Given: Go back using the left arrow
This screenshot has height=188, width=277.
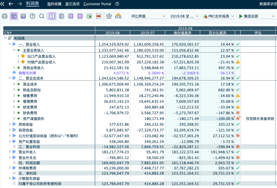Looking at the screenshot, I should click(11, 4).
